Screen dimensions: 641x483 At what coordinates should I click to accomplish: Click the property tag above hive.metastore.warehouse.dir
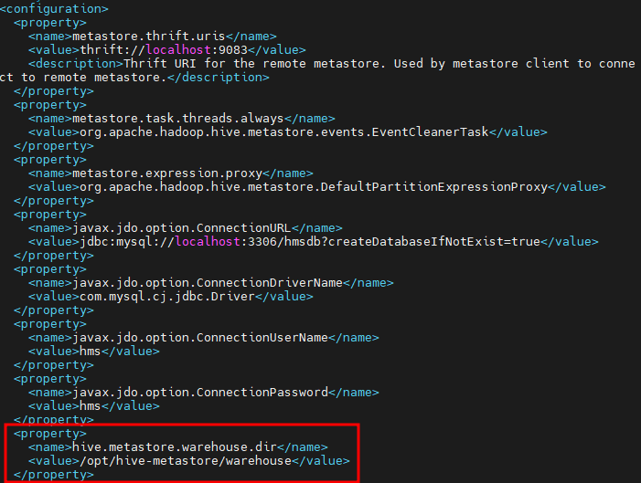[50, 433]
